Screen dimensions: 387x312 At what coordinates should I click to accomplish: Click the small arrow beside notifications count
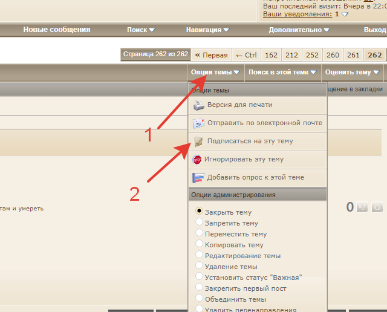(x=345, y=14)
